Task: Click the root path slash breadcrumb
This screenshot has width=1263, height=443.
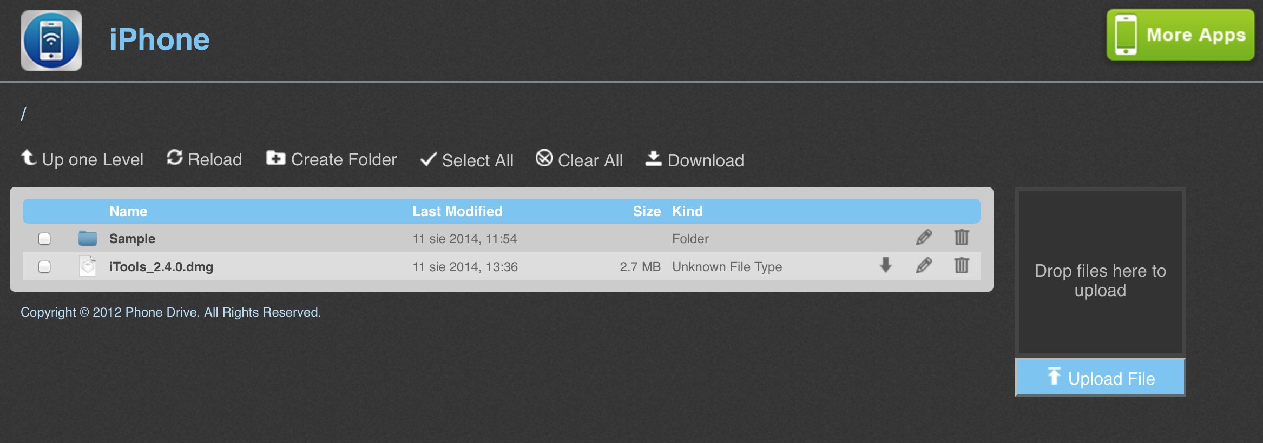Action: pyautogui.click(x=23, y=114)
